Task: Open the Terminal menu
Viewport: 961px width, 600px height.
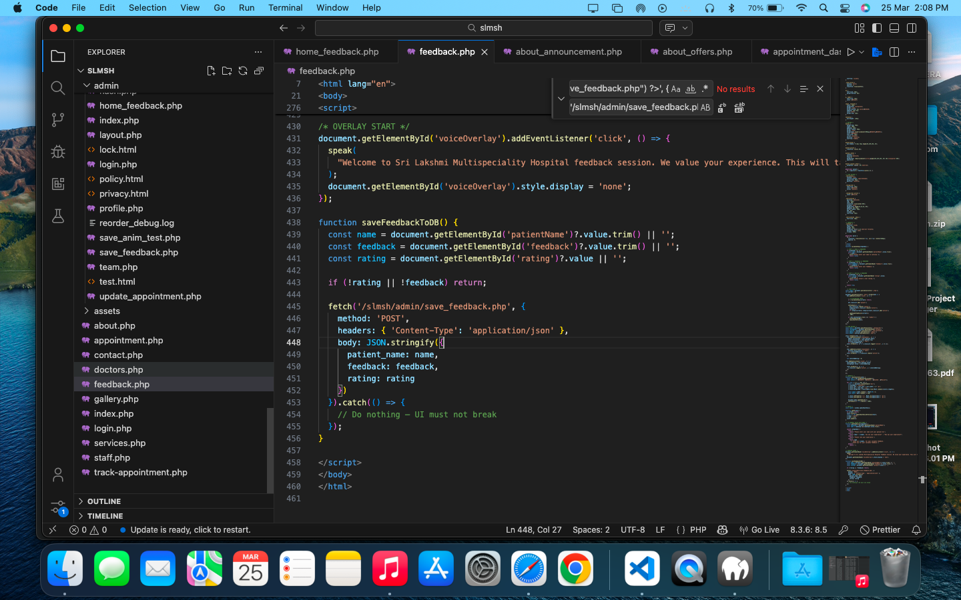Action: (x=285, y=8)
